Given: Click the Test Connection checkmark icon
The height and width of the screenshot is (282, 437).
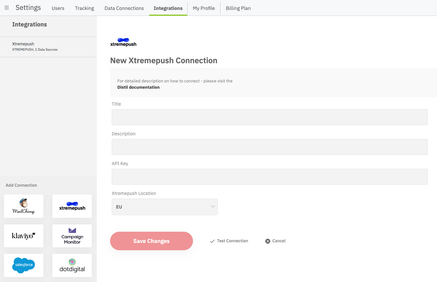Looking at the screenshot, I should tap(212, 241).
